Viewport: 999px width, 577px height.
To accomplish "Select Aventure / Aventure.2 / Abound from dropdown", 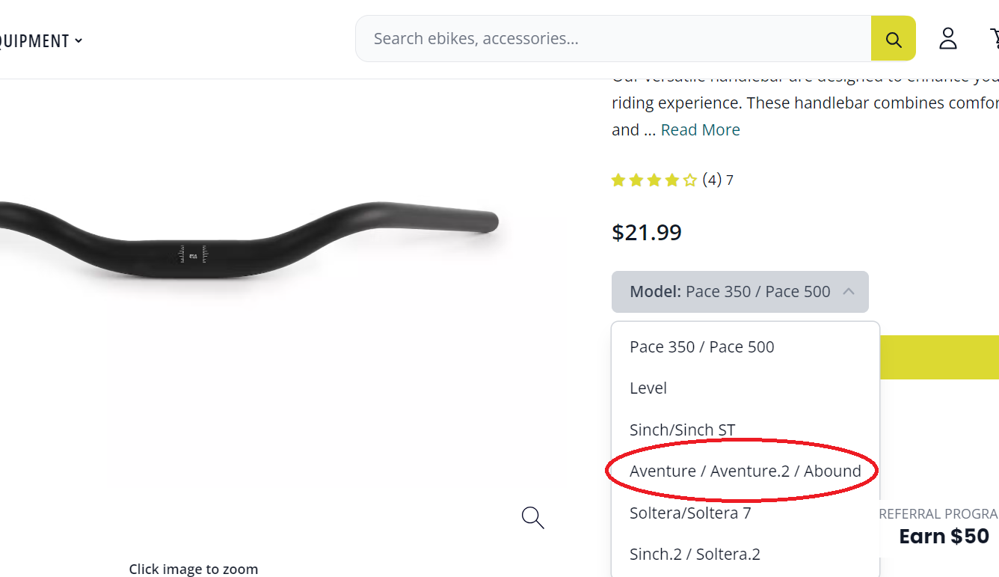I will (745, 471).
